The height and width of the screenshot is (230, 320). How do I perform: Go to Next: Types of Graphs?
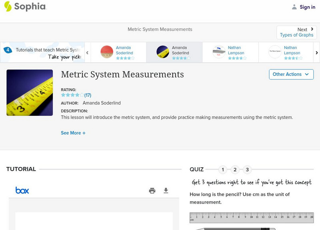coord(297,32)
